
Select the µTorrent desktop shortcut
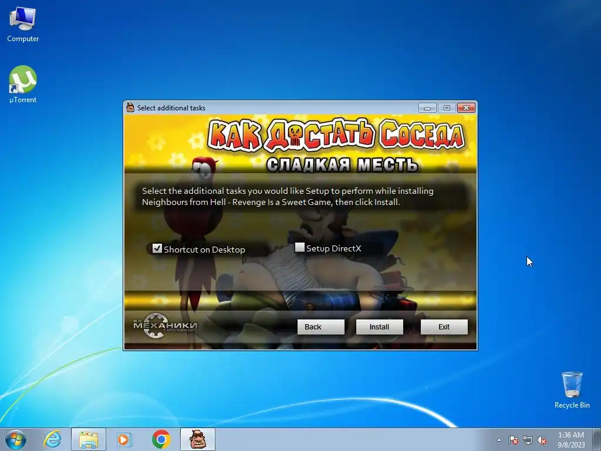pyautogui.click(x=23, y=85)
